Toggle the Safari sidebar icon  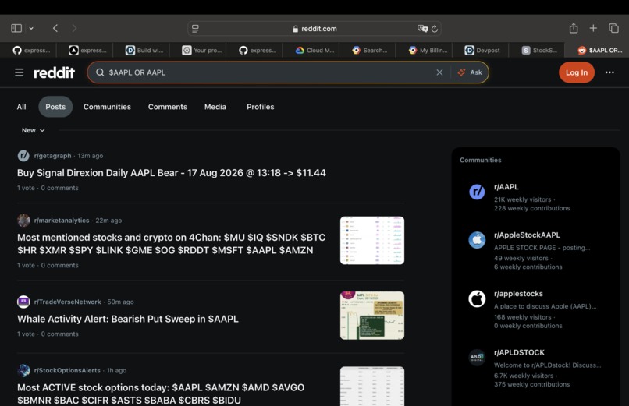(16, 28)
